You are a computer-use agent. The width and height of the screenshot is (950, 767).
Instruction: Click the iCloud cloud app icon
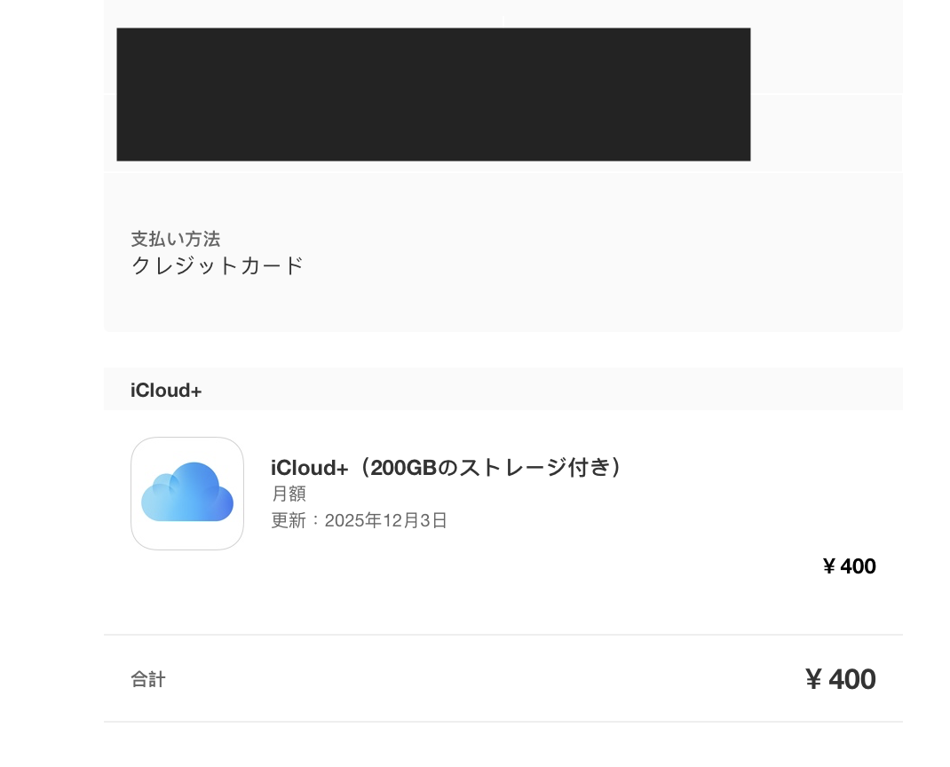187,494
